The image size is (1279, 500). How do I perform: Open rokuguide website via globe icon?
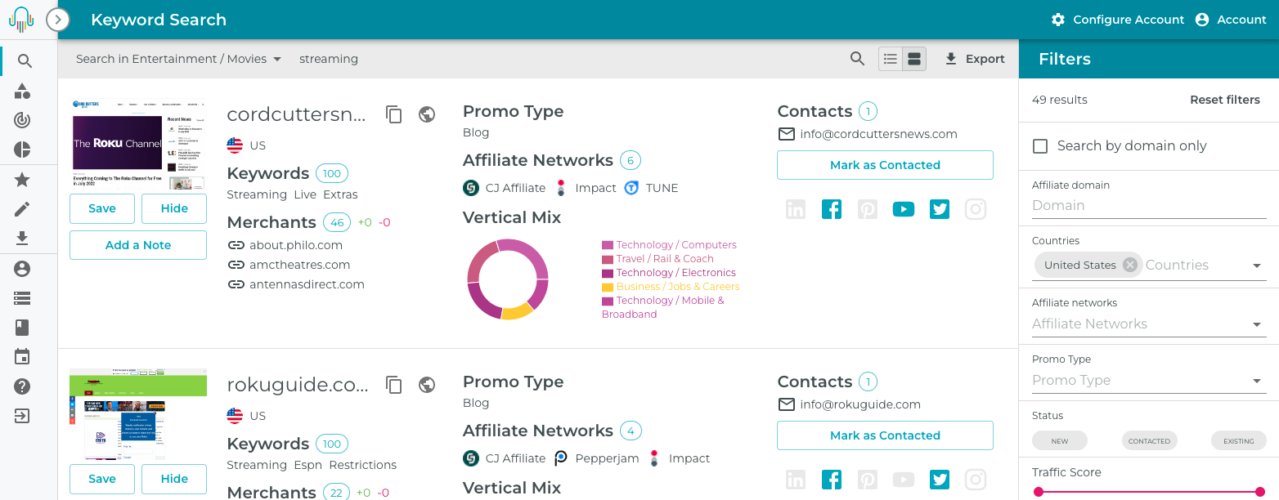click(427, 385)
